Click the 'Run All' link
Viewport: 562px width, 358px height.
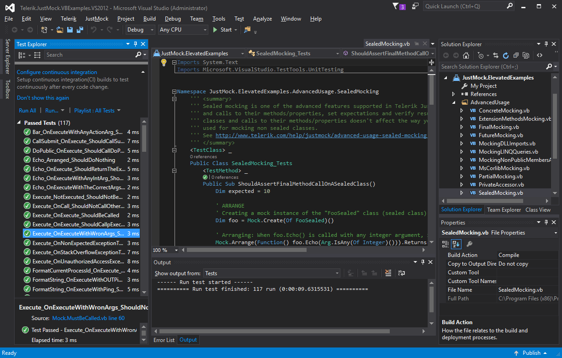(27, 111)
